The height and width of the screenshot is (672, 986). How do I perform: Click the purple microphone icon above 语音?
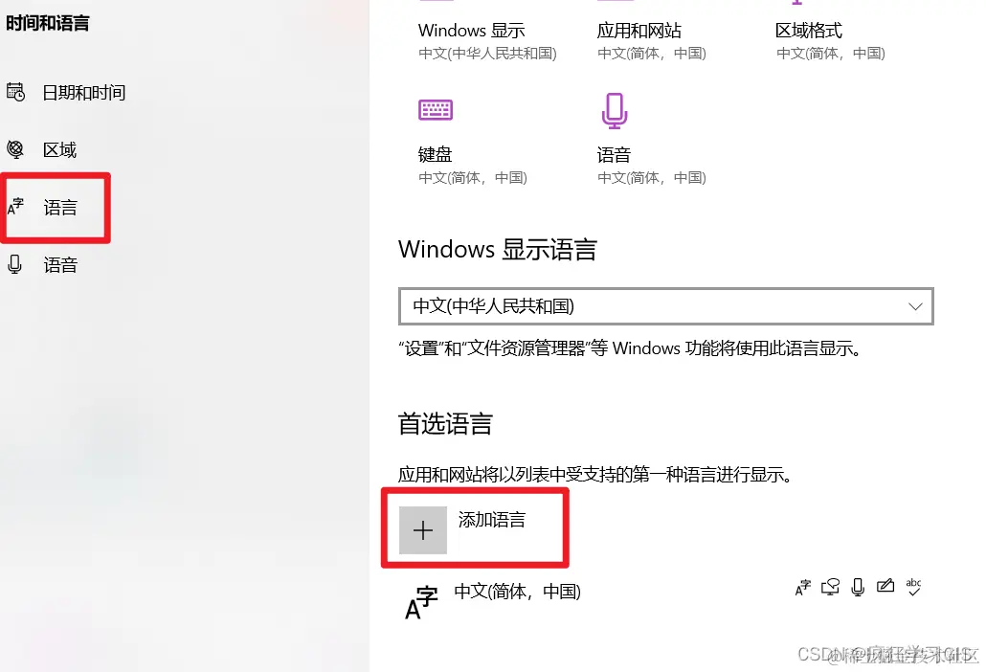[614, 111]
